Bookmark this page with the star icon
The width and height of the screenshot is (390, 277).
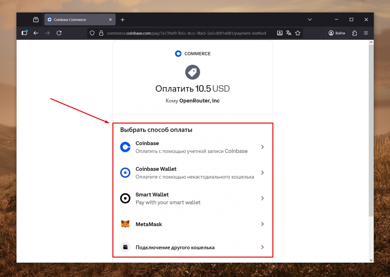tap(298, 33)
